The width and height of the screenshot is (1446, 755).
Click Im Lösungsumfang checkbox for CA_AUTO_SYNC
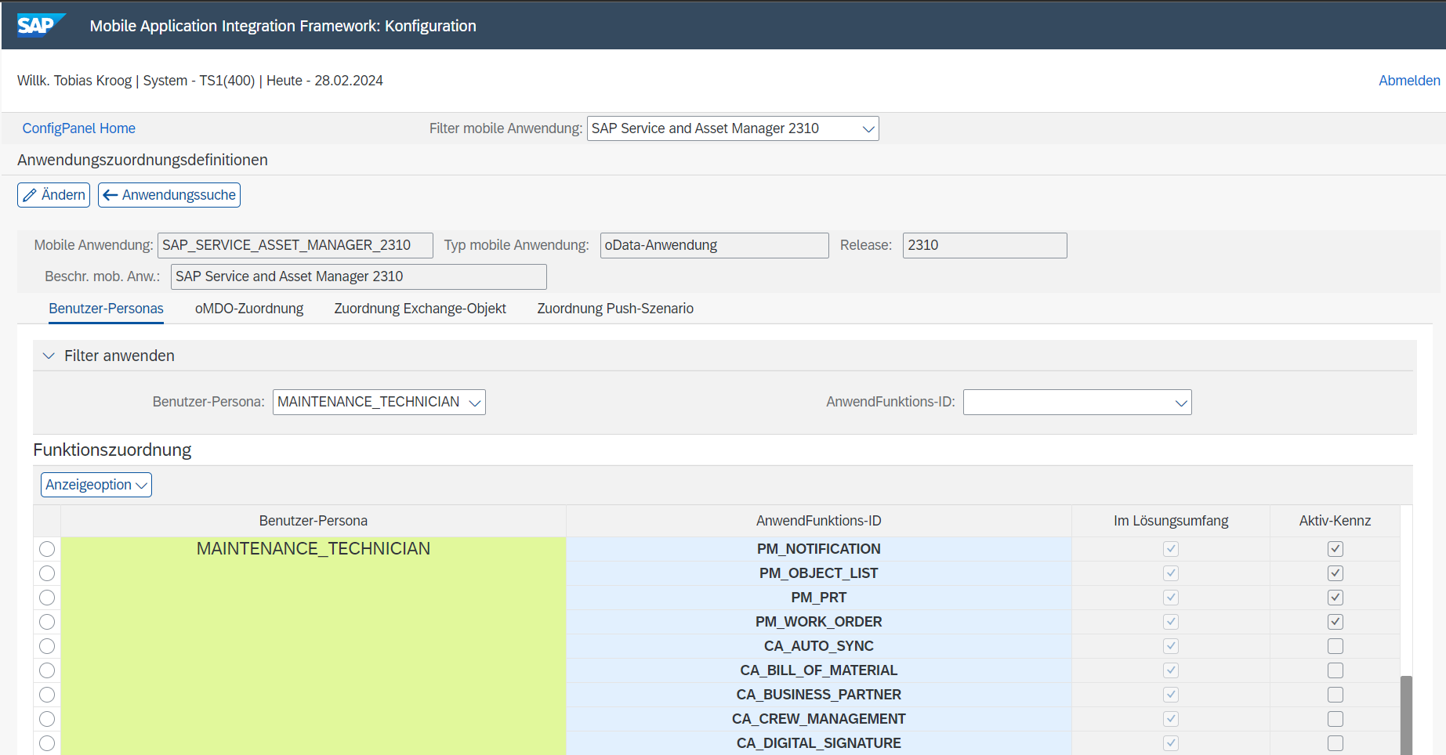1171,646
